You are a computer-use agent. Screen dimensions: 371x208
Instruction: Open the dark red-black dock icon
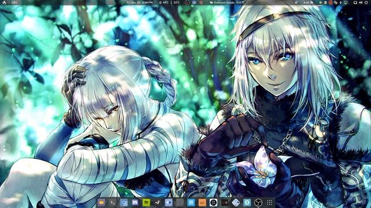pos(224,203)
